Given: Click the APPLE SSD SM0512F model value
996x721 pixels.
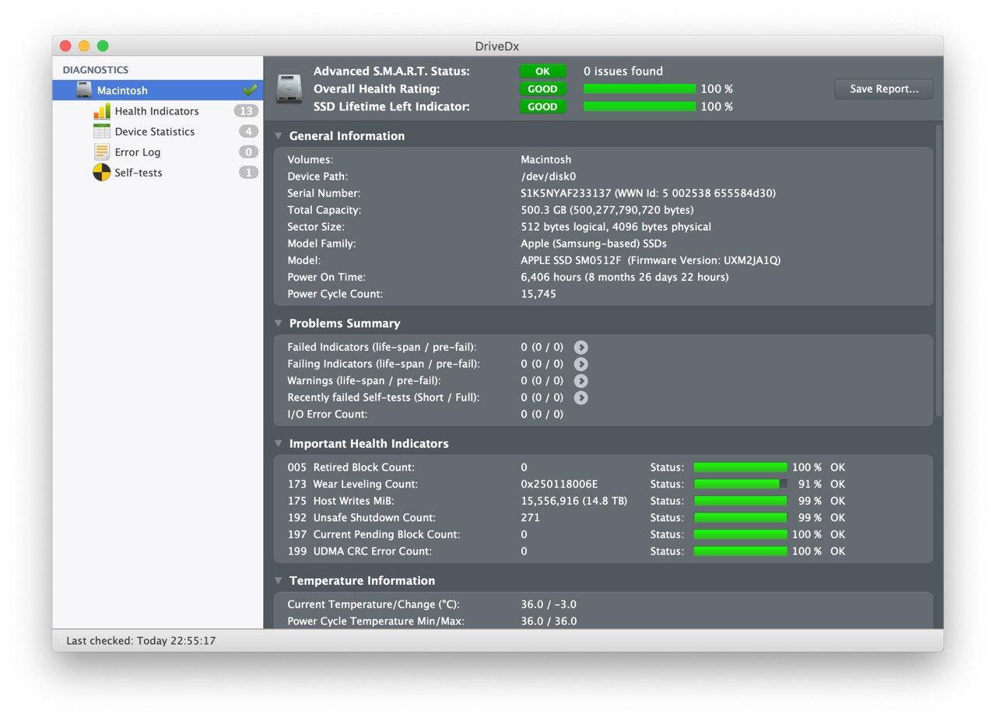Looking at the screenshot, I should [572, 261].
